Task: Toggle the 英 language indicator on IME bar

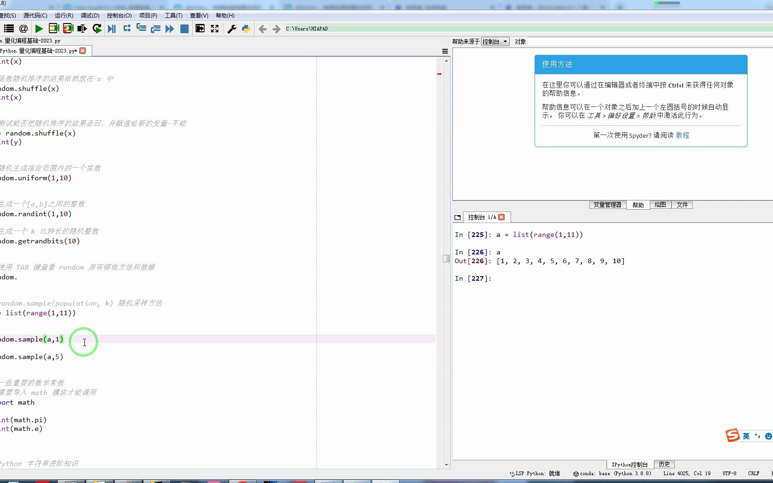Action: 746,436
